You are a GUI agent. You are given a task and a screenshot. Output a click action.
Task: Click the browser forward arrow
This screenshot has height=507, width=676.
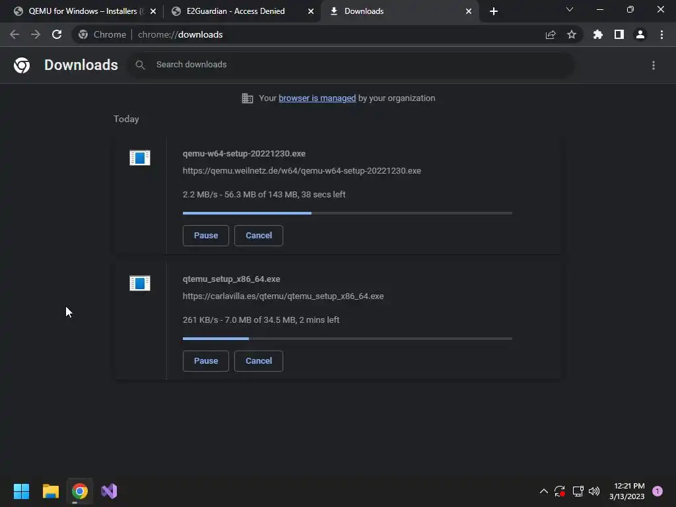pos(36,34)
